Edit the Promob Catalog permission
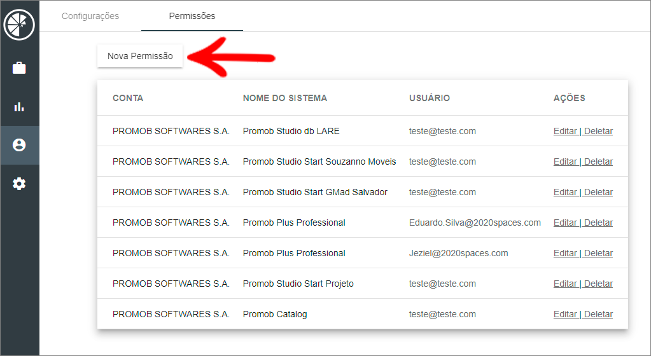Viewport: 651px width, 356px height. [x=565, y=315]
